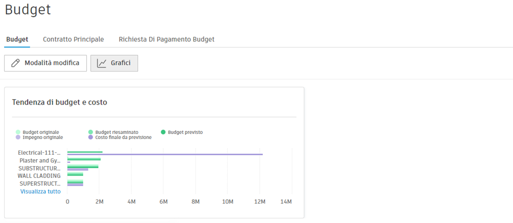Open the Richiesta Di Pagamento Budget tab

tap(167, 39)
